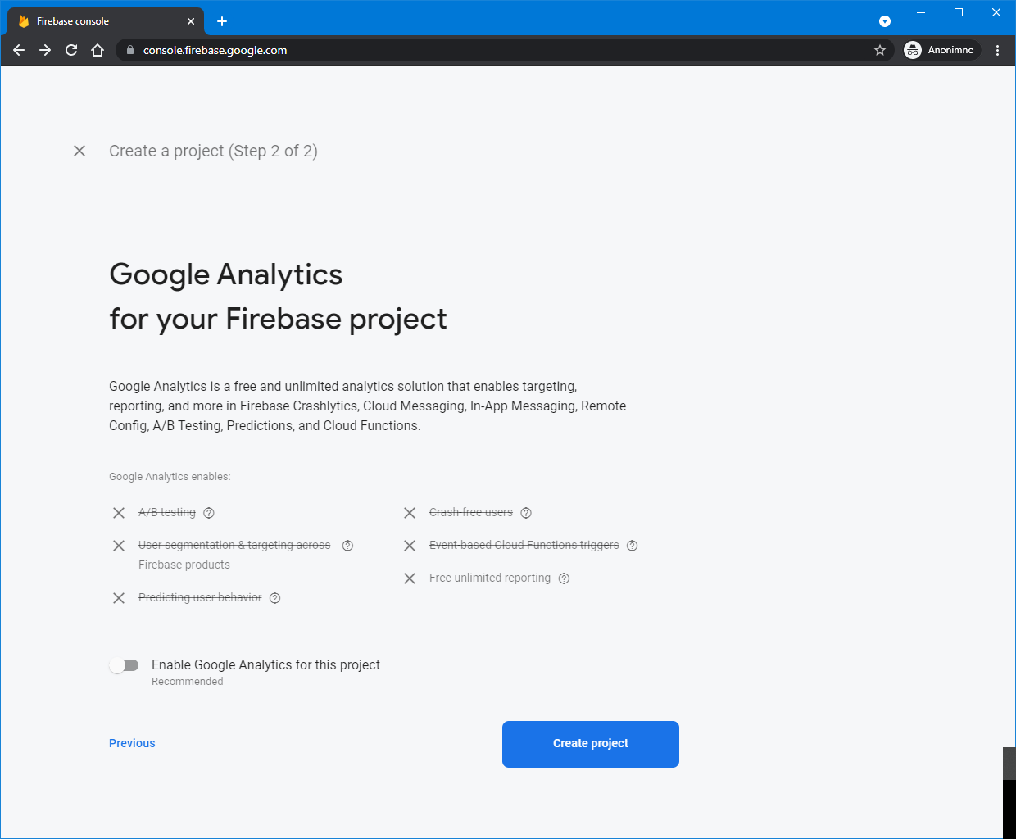Click the X mark beside Crash-free users
1016x839 pixels.
tap(410, 513)
